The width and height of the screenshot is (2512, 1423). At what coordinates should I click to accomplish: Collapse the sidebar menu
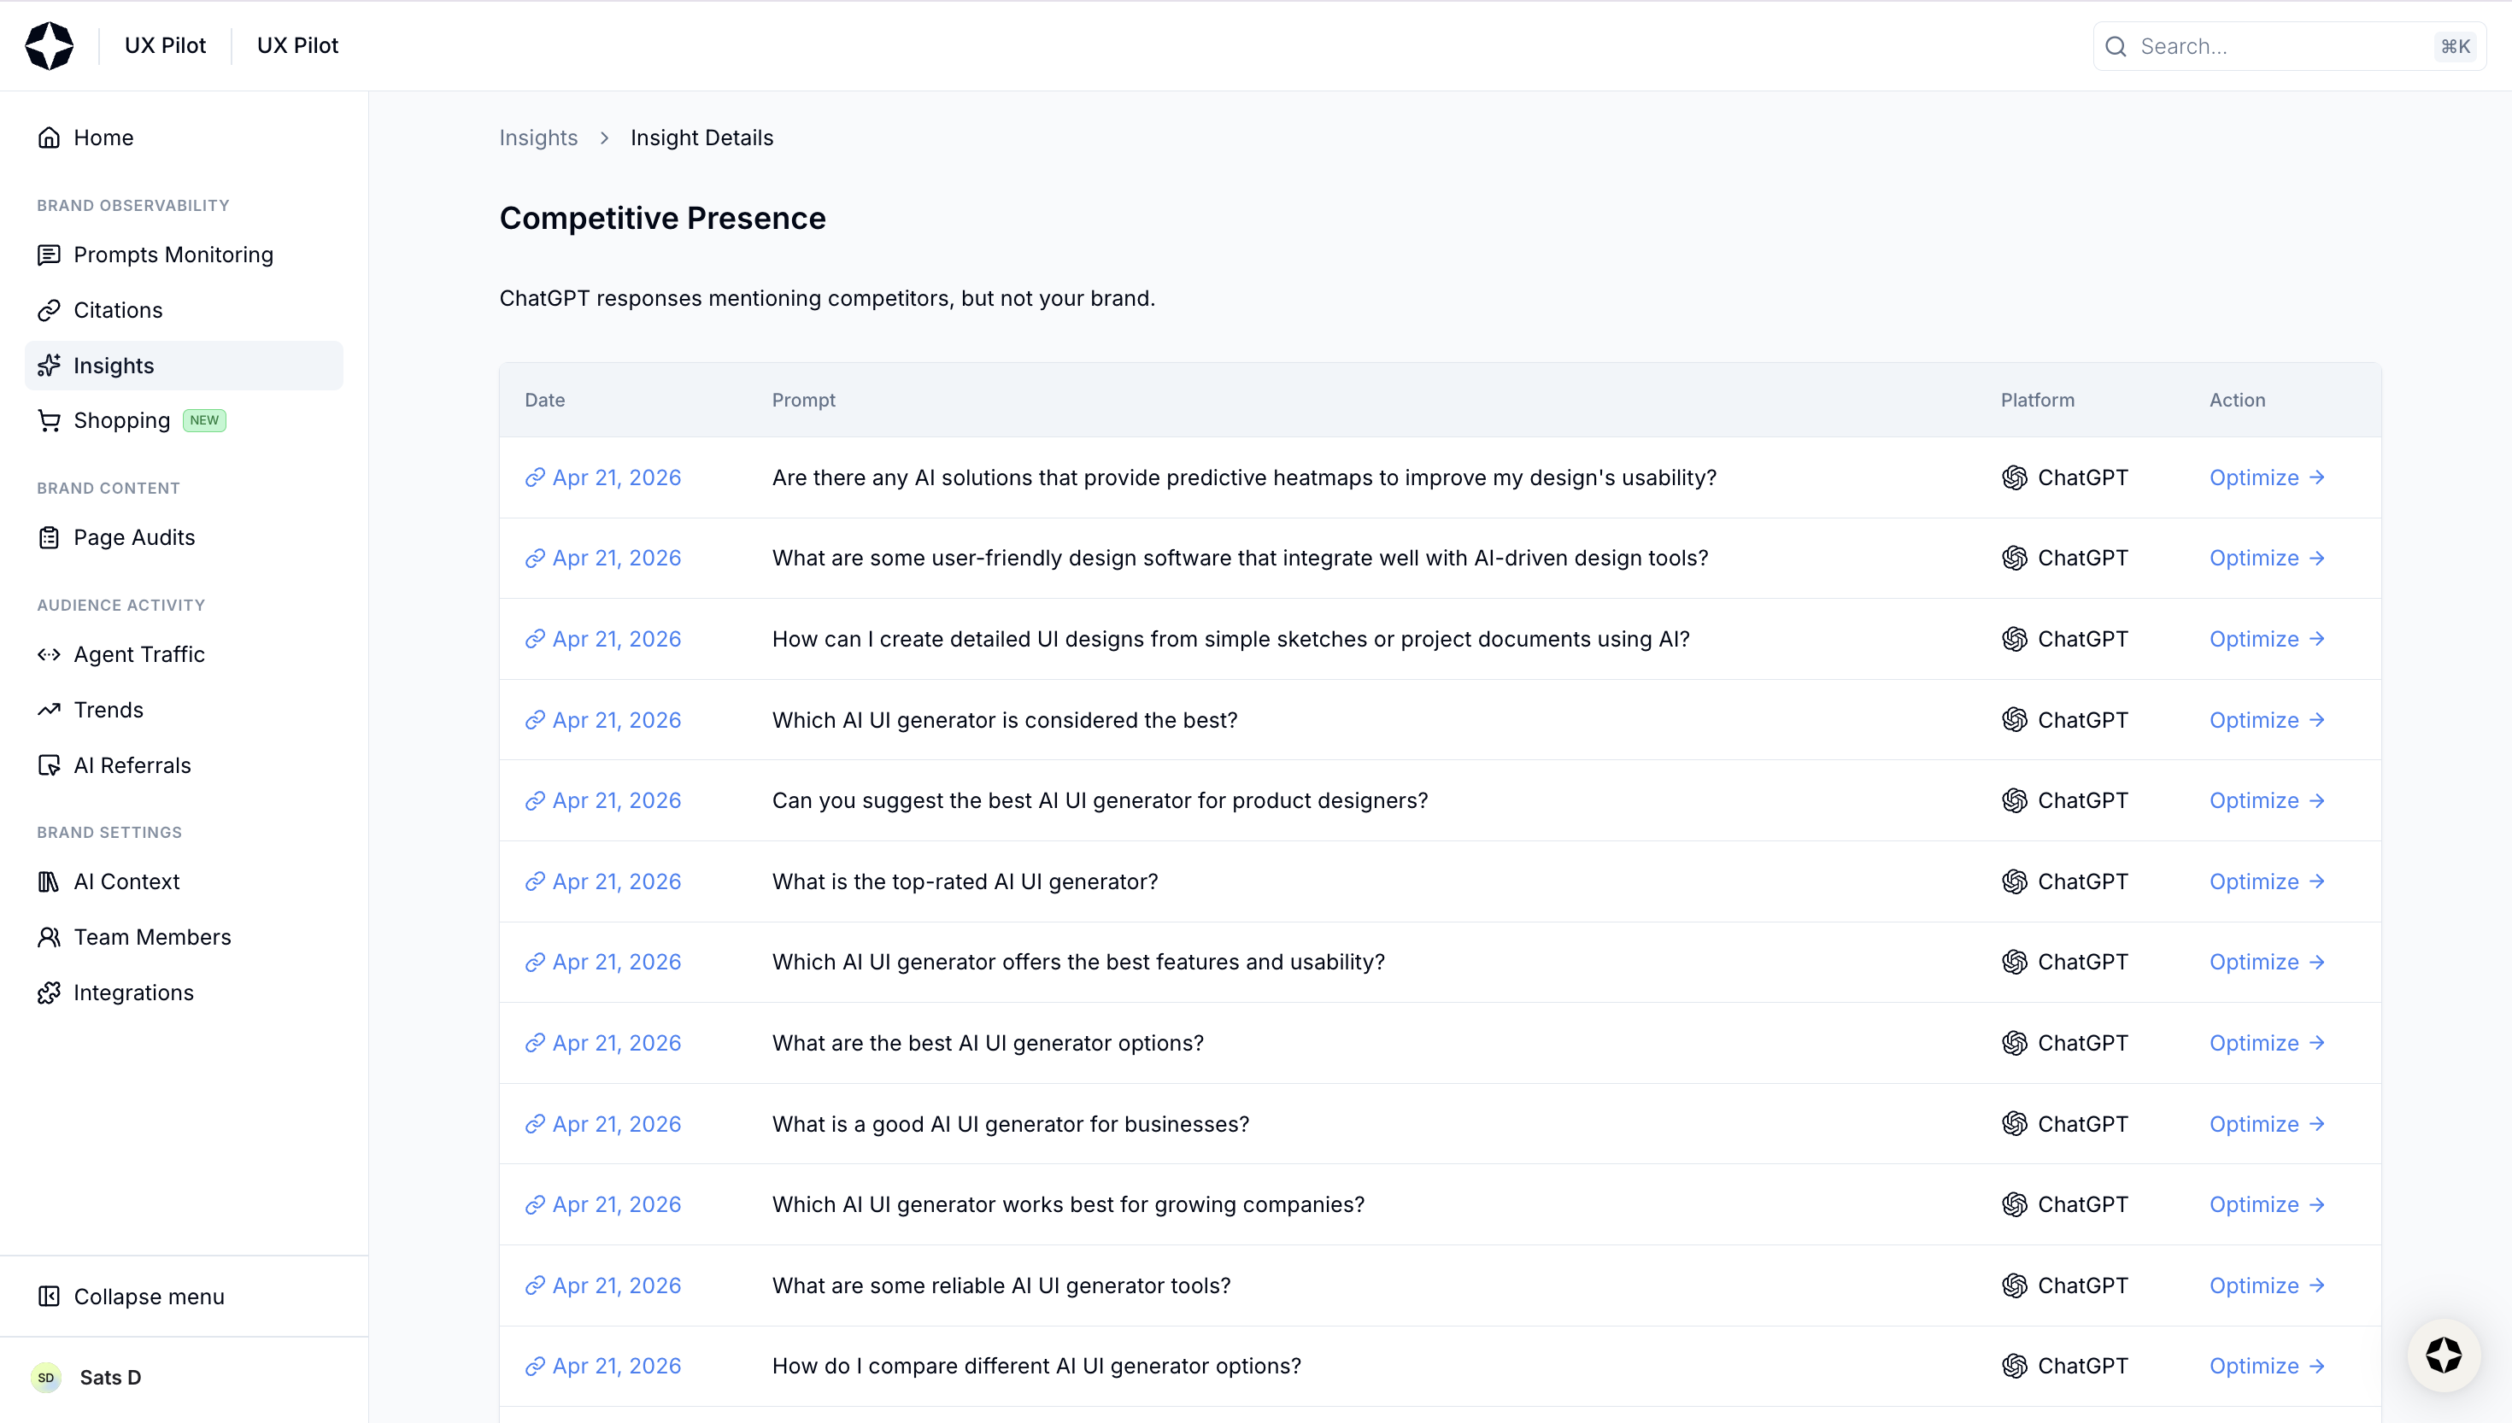(149, 1297)
